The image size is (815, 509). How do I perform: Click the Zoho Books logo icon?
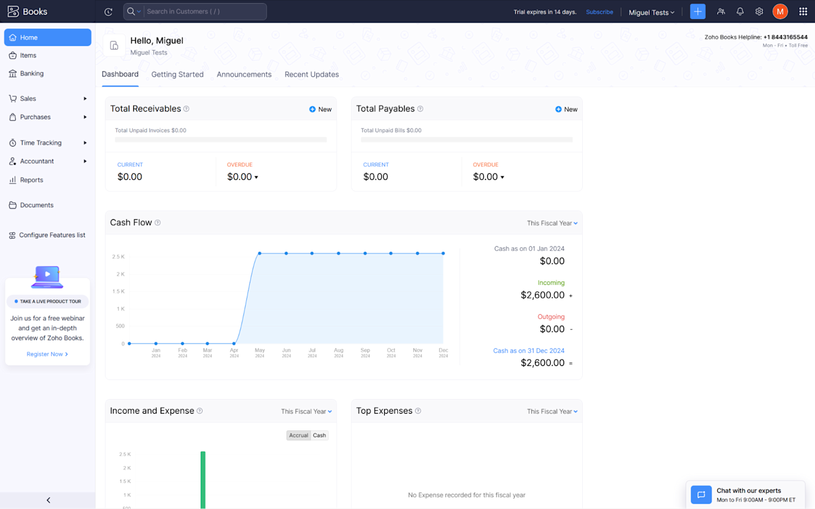click(x=13, y=12)
